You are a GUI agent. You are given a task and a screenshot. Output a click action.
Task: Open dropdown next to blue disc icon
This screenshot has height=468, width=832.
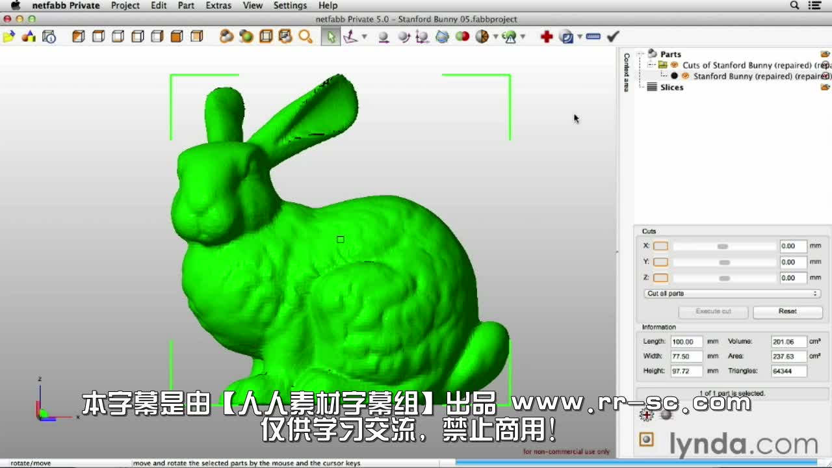pyautogui.click(x=579, y=36)
